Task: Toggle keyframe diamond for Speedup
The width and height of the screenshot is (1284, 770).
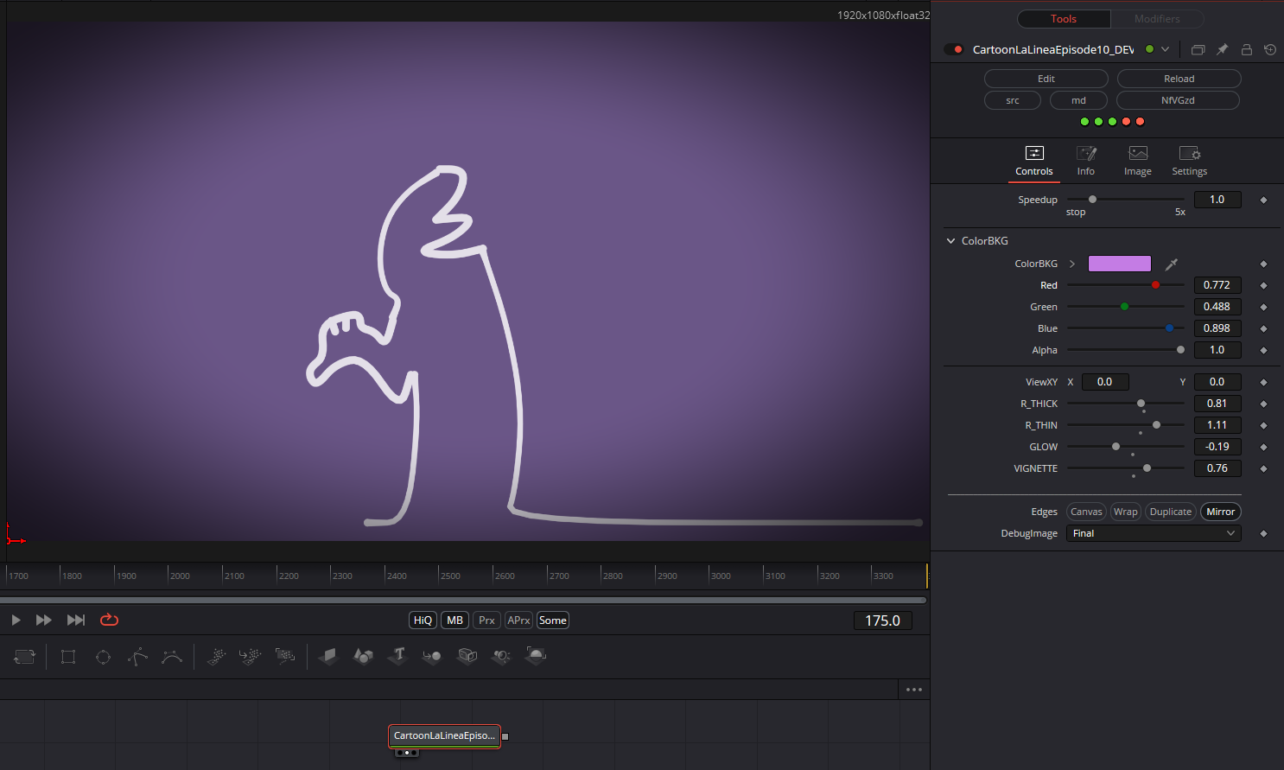Action: [x=1263, y=200]
